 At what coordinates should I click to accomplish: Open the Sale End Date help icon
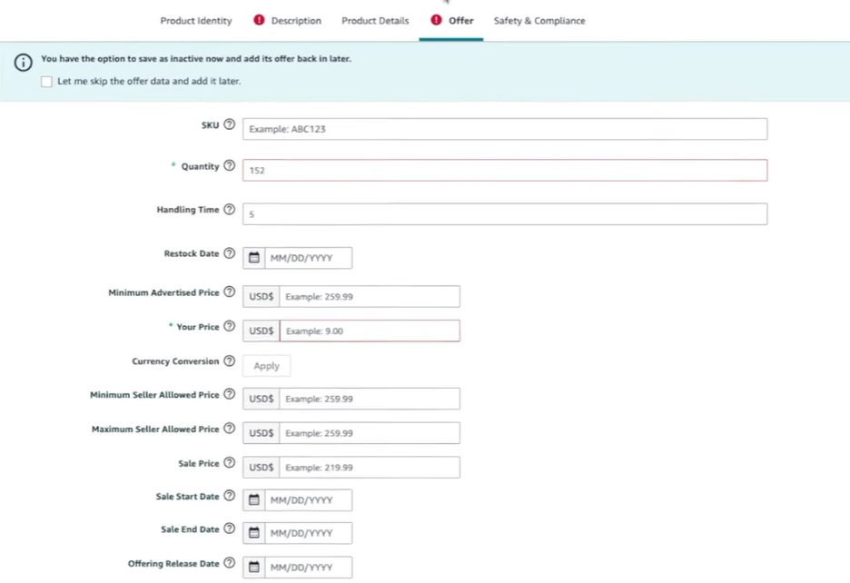(230, 529)
